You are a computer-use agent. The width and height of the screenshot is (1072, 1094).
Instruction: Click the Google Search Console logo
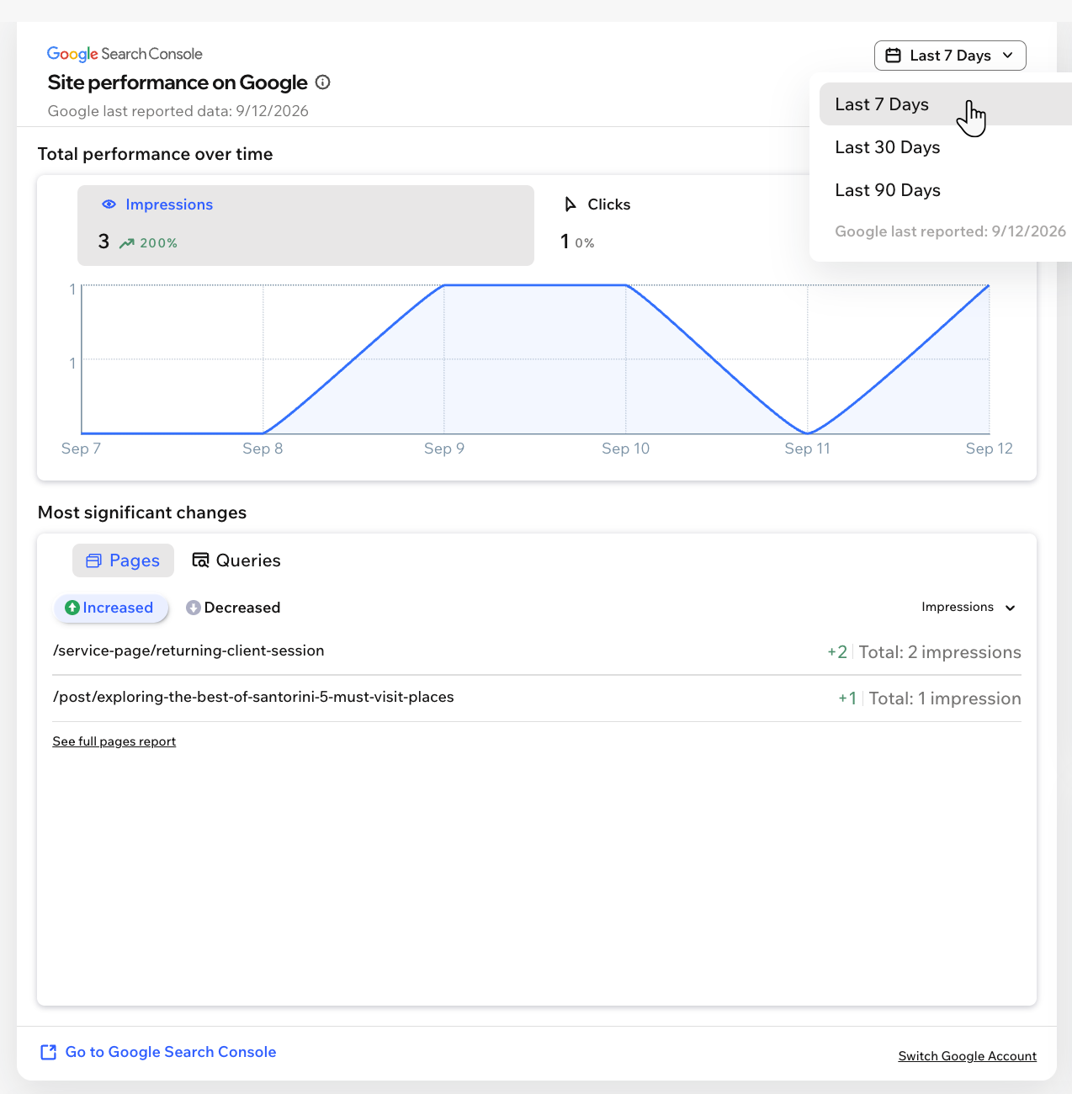[125, 54]
